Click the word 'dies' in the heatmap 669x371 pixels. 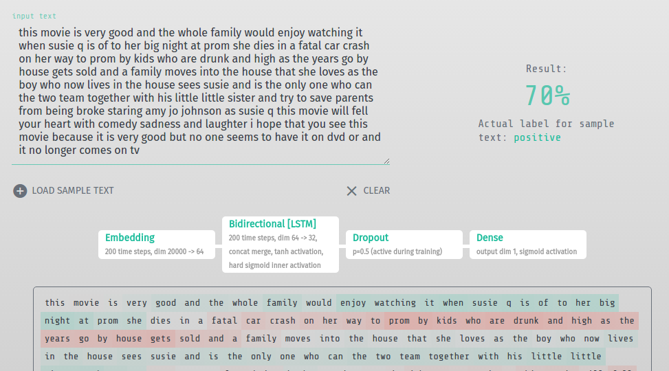tap(160, 321)
